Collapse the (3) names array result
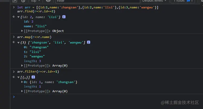The image size is (203, 109). point(18,42)
